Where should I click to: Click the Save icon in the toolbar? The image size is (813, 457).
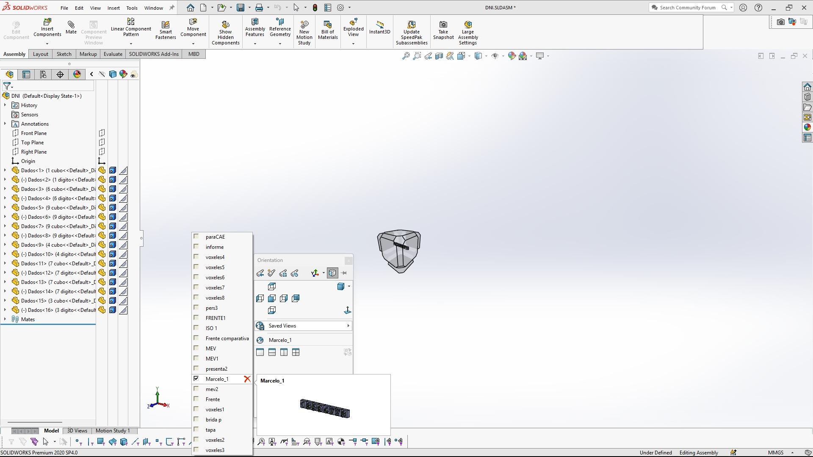(x=241, y=8)
